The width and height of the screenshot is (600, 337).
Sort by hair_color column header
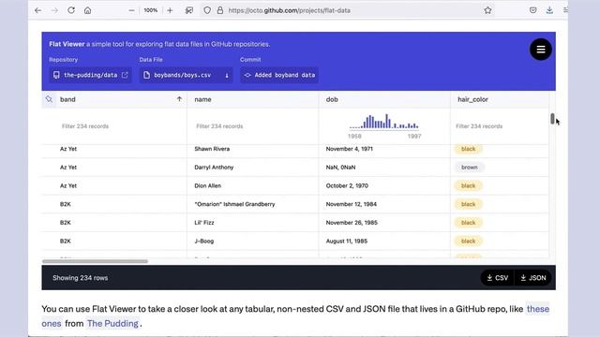click(x=472, y=99)
